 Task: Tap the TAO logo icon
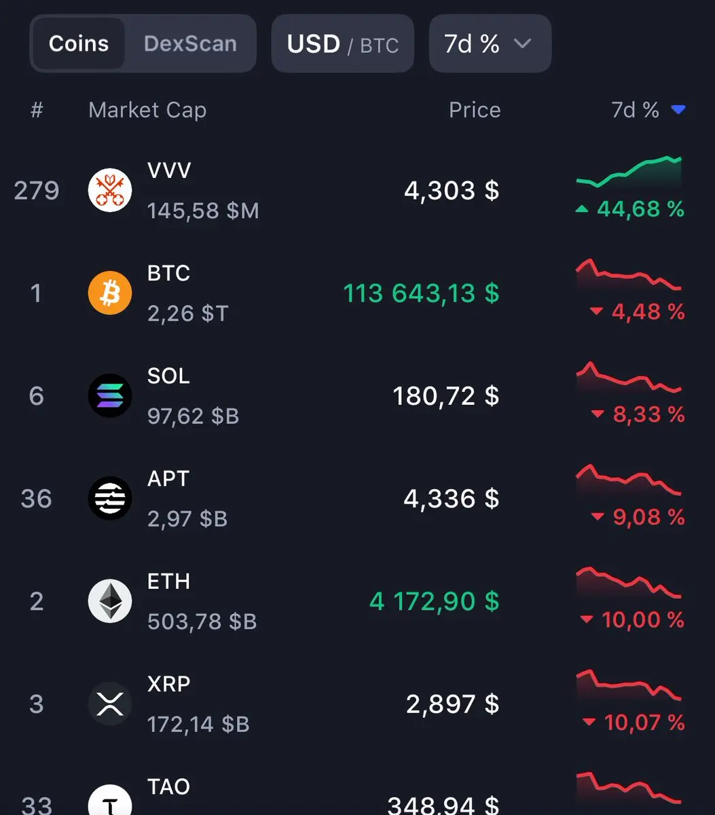pyautogui.click(x=110, y=800)
